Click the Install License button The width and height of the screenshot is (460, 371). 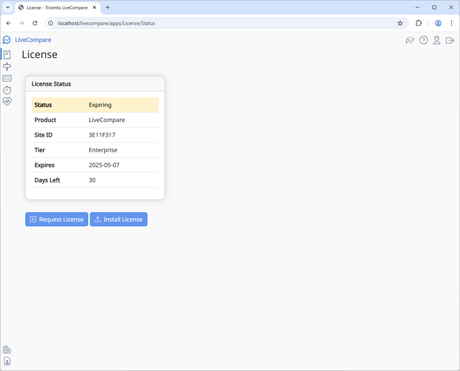119,219
